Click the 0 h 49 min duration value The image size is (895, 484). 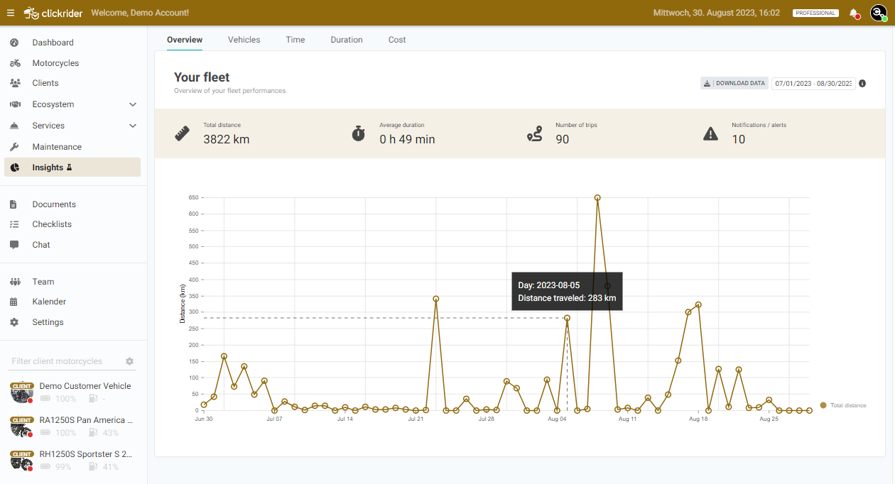pyautogui.click(x=407, y=139)
